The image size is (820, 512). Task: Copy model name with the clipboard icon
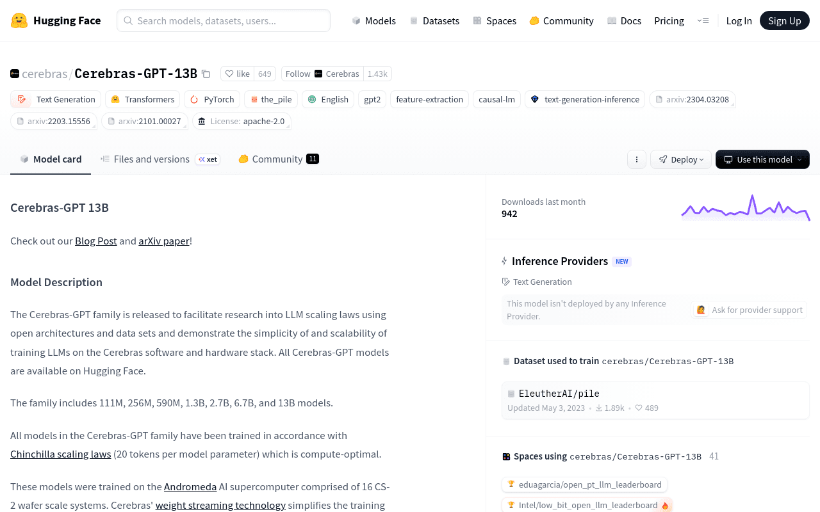pos(206,74)
